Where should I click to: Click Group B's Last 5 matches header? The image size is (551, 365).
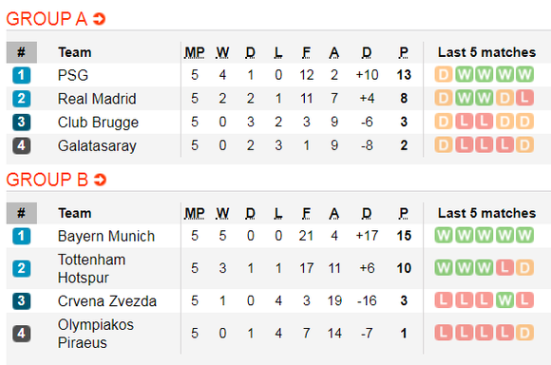pos(486,213)
